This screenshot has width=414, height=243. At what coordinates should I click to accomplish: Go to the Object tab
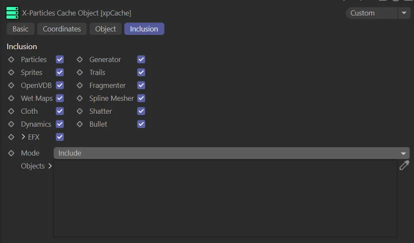(106, 29)
